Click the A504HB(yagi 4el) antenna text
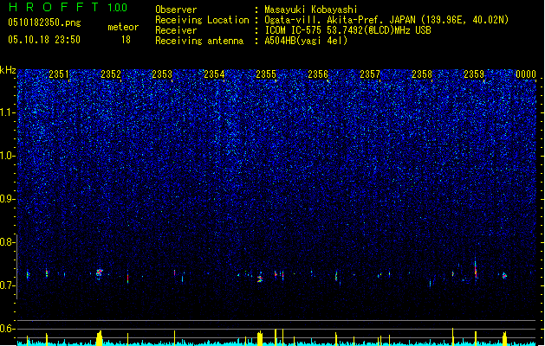The height and width of the screenshot is (346, 545). (x=306, y=41)
